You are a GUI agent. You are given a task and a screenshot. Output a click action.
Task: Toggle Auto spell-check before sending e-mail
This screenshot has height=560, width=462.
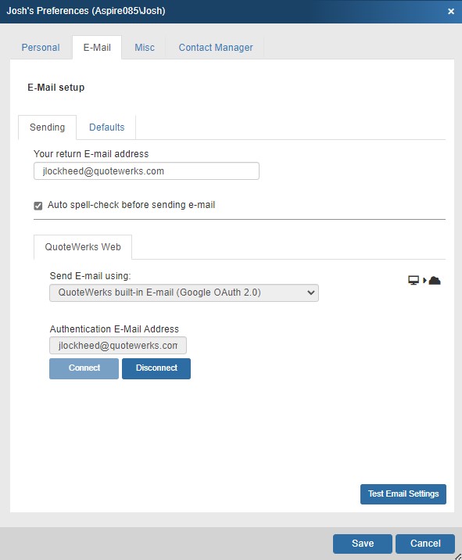point(38,206)
